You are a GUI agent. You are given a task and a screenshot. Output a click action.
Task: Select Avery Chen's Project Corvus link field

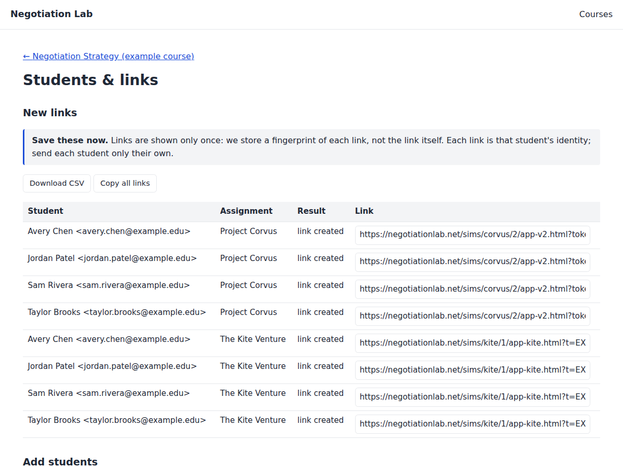point(472,235)
